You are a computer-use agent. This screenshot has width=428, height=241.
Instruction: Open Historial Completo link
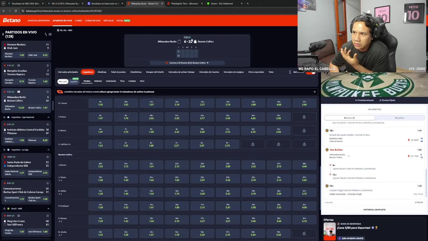[374, 210]
